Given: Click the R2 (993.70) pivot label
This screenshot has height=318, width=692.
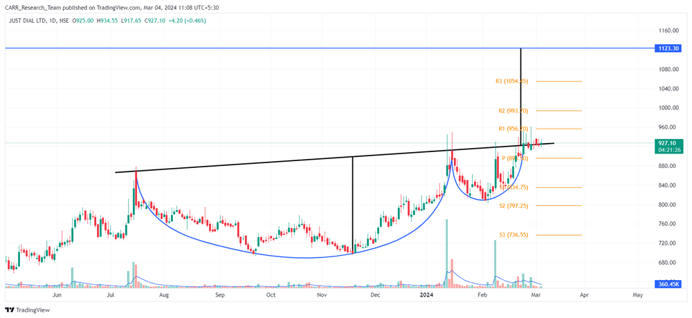Looking at the screenshot, I should point(513,111).
